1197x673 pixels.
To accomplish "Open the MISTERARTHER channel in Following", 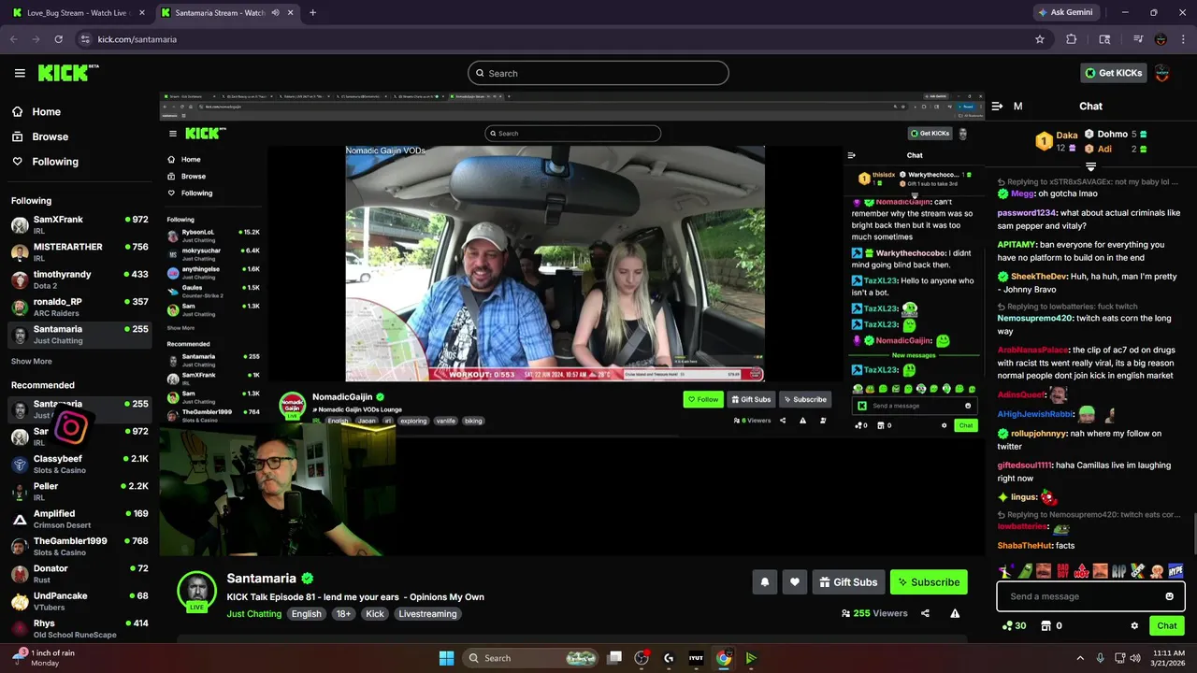I will (79, 252).
